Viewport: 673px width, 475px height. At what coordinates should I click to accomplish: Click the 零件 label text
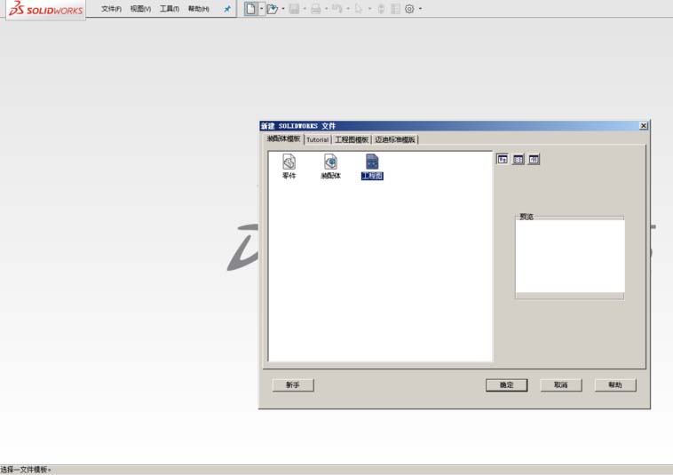(289, 176)
